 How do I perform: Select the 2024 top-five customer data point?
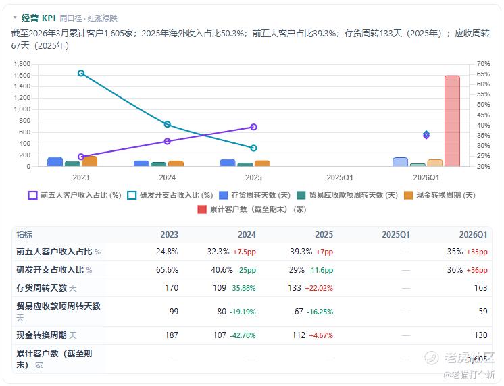click(167, 141)
